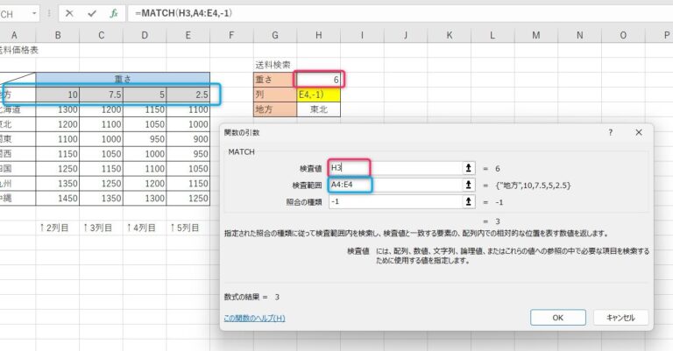Image resolution: width=673 pixels, height=351 pixels.
Task: Select the orange 地方 label cell
Action: (x=275, y=109)
